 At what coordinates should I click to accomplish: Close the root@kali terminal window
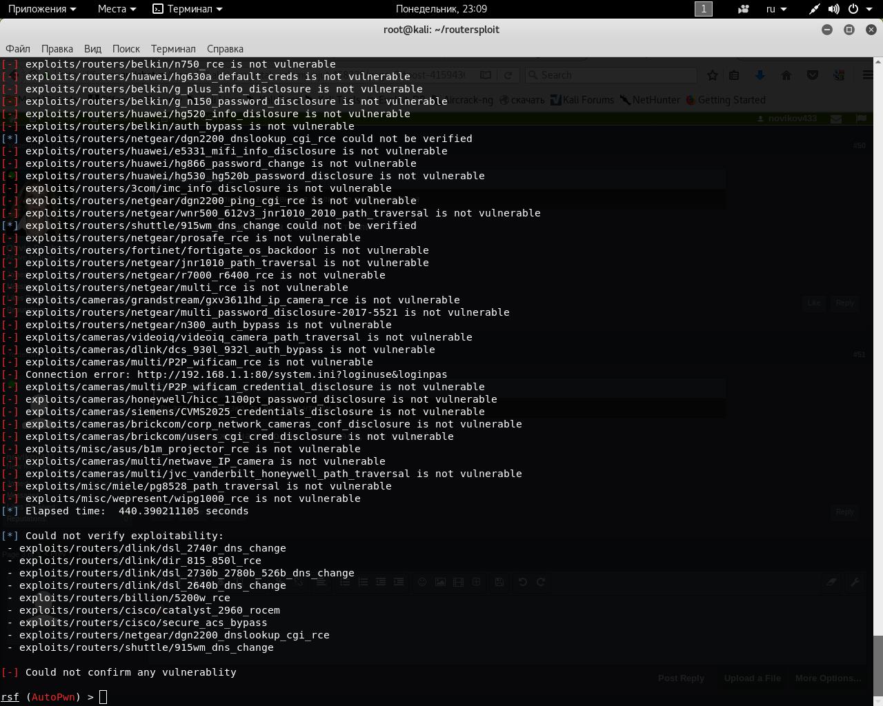click(871, 30)
